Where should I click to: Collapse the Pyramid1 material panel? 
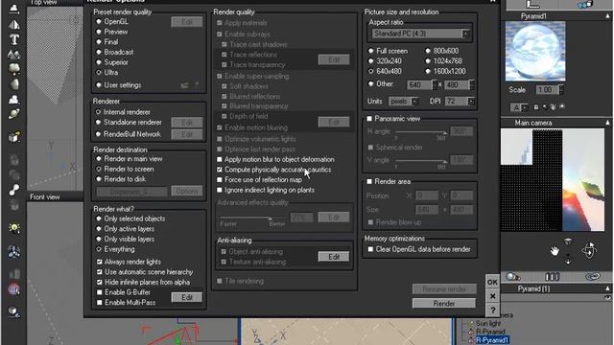coord(607,16)
